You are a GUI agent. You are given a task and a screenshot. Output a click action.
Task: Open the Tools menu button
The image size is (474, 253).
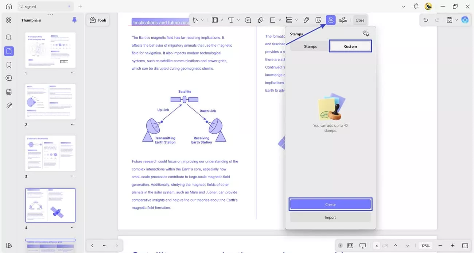click(x=98, y=20)
